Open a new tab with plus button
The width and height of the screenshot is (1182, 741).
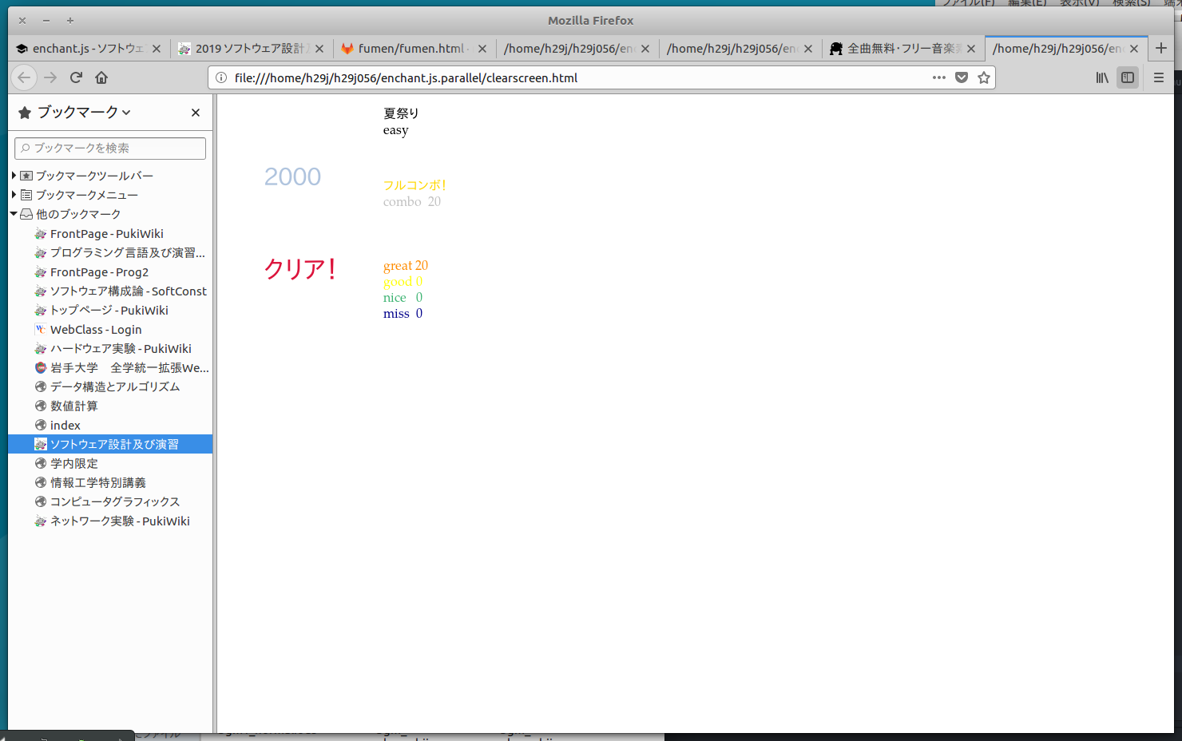[1161, 48]
